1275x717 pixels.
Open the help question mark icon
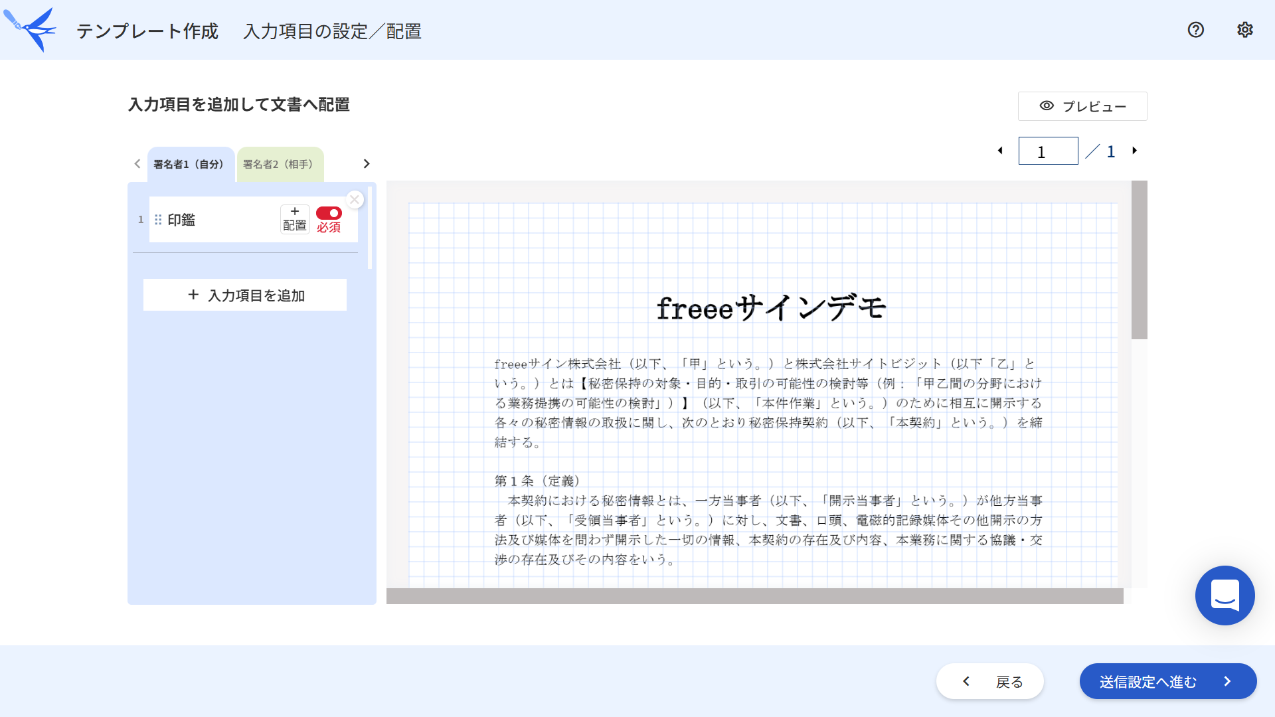1195,30
